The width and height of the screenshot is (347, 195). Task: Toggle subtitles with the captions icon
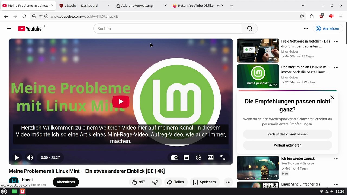187,158
